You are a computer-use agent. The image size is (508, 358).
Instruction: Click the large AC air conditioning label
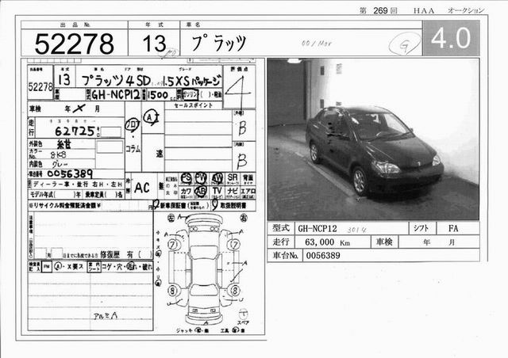(142, 188)
